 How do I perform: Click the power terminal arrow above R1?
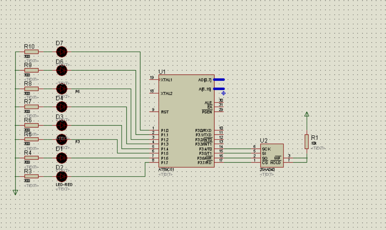[x=307, y=114]
